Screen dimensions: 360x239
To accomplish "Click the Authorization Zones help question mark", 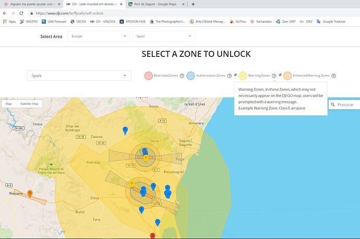I will tap(230, 76).
